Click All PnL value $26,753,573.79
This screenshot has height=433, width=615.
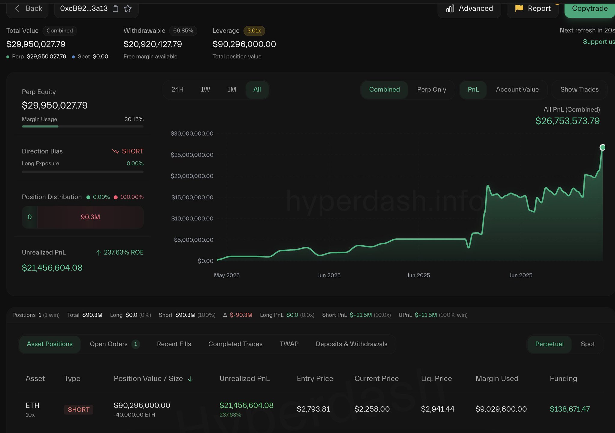[567, 121]
